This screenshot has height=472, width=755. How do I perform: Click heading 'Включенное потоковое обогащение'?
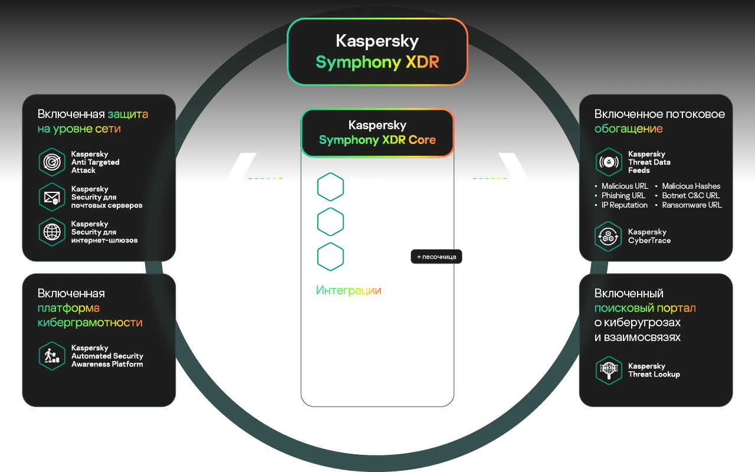659,121
